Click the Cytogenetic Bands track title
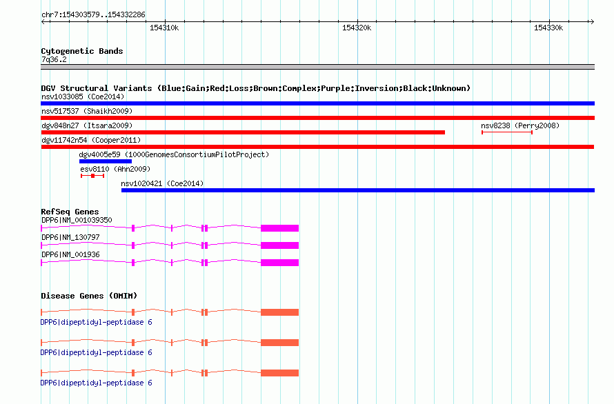 click(82, 51)
